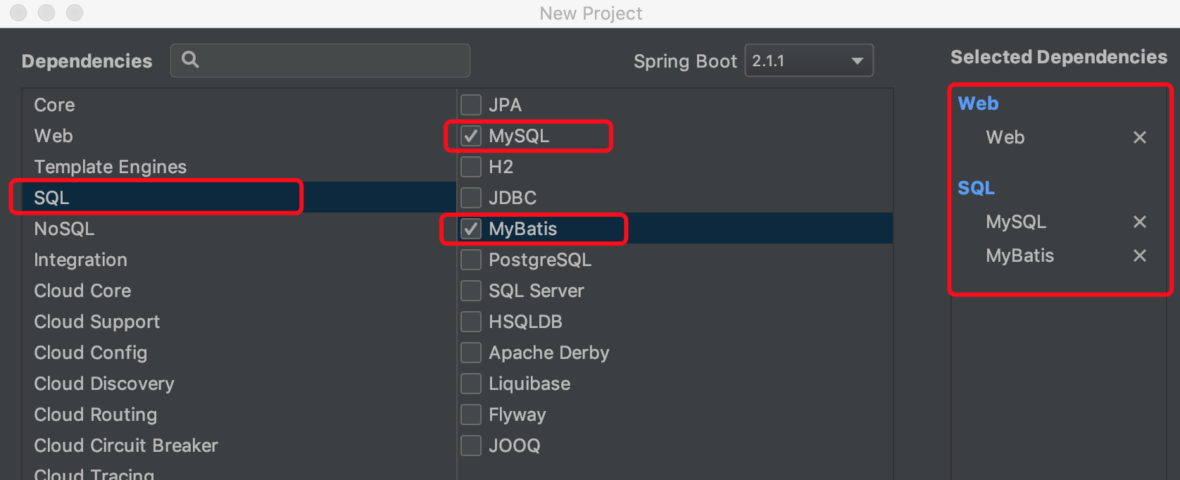Image resolution: width=1180 pixels, height=480 pixels.
Task: Select the Cloud Config category
Action: (x=239, y=353)
